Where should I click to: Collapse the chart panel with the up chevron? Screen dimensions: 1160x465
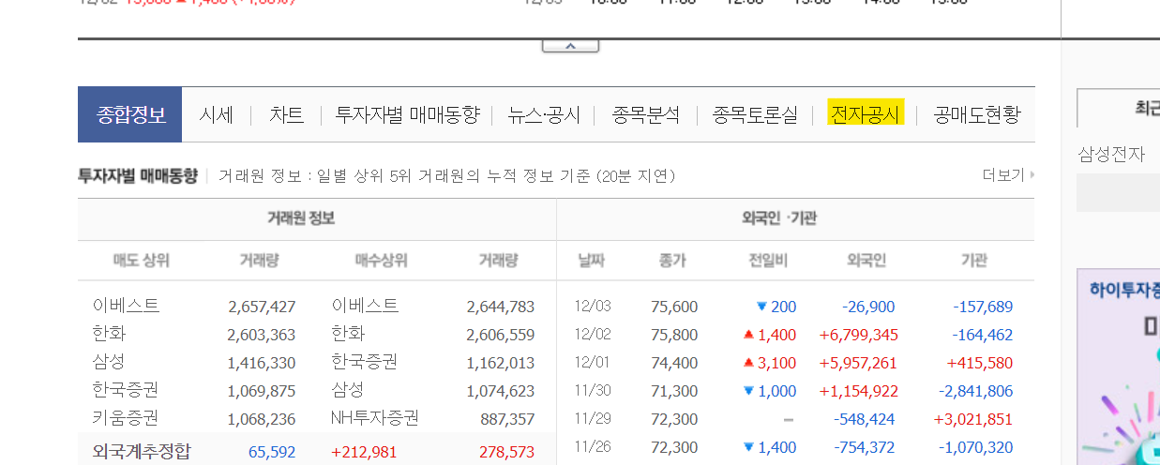570,46
